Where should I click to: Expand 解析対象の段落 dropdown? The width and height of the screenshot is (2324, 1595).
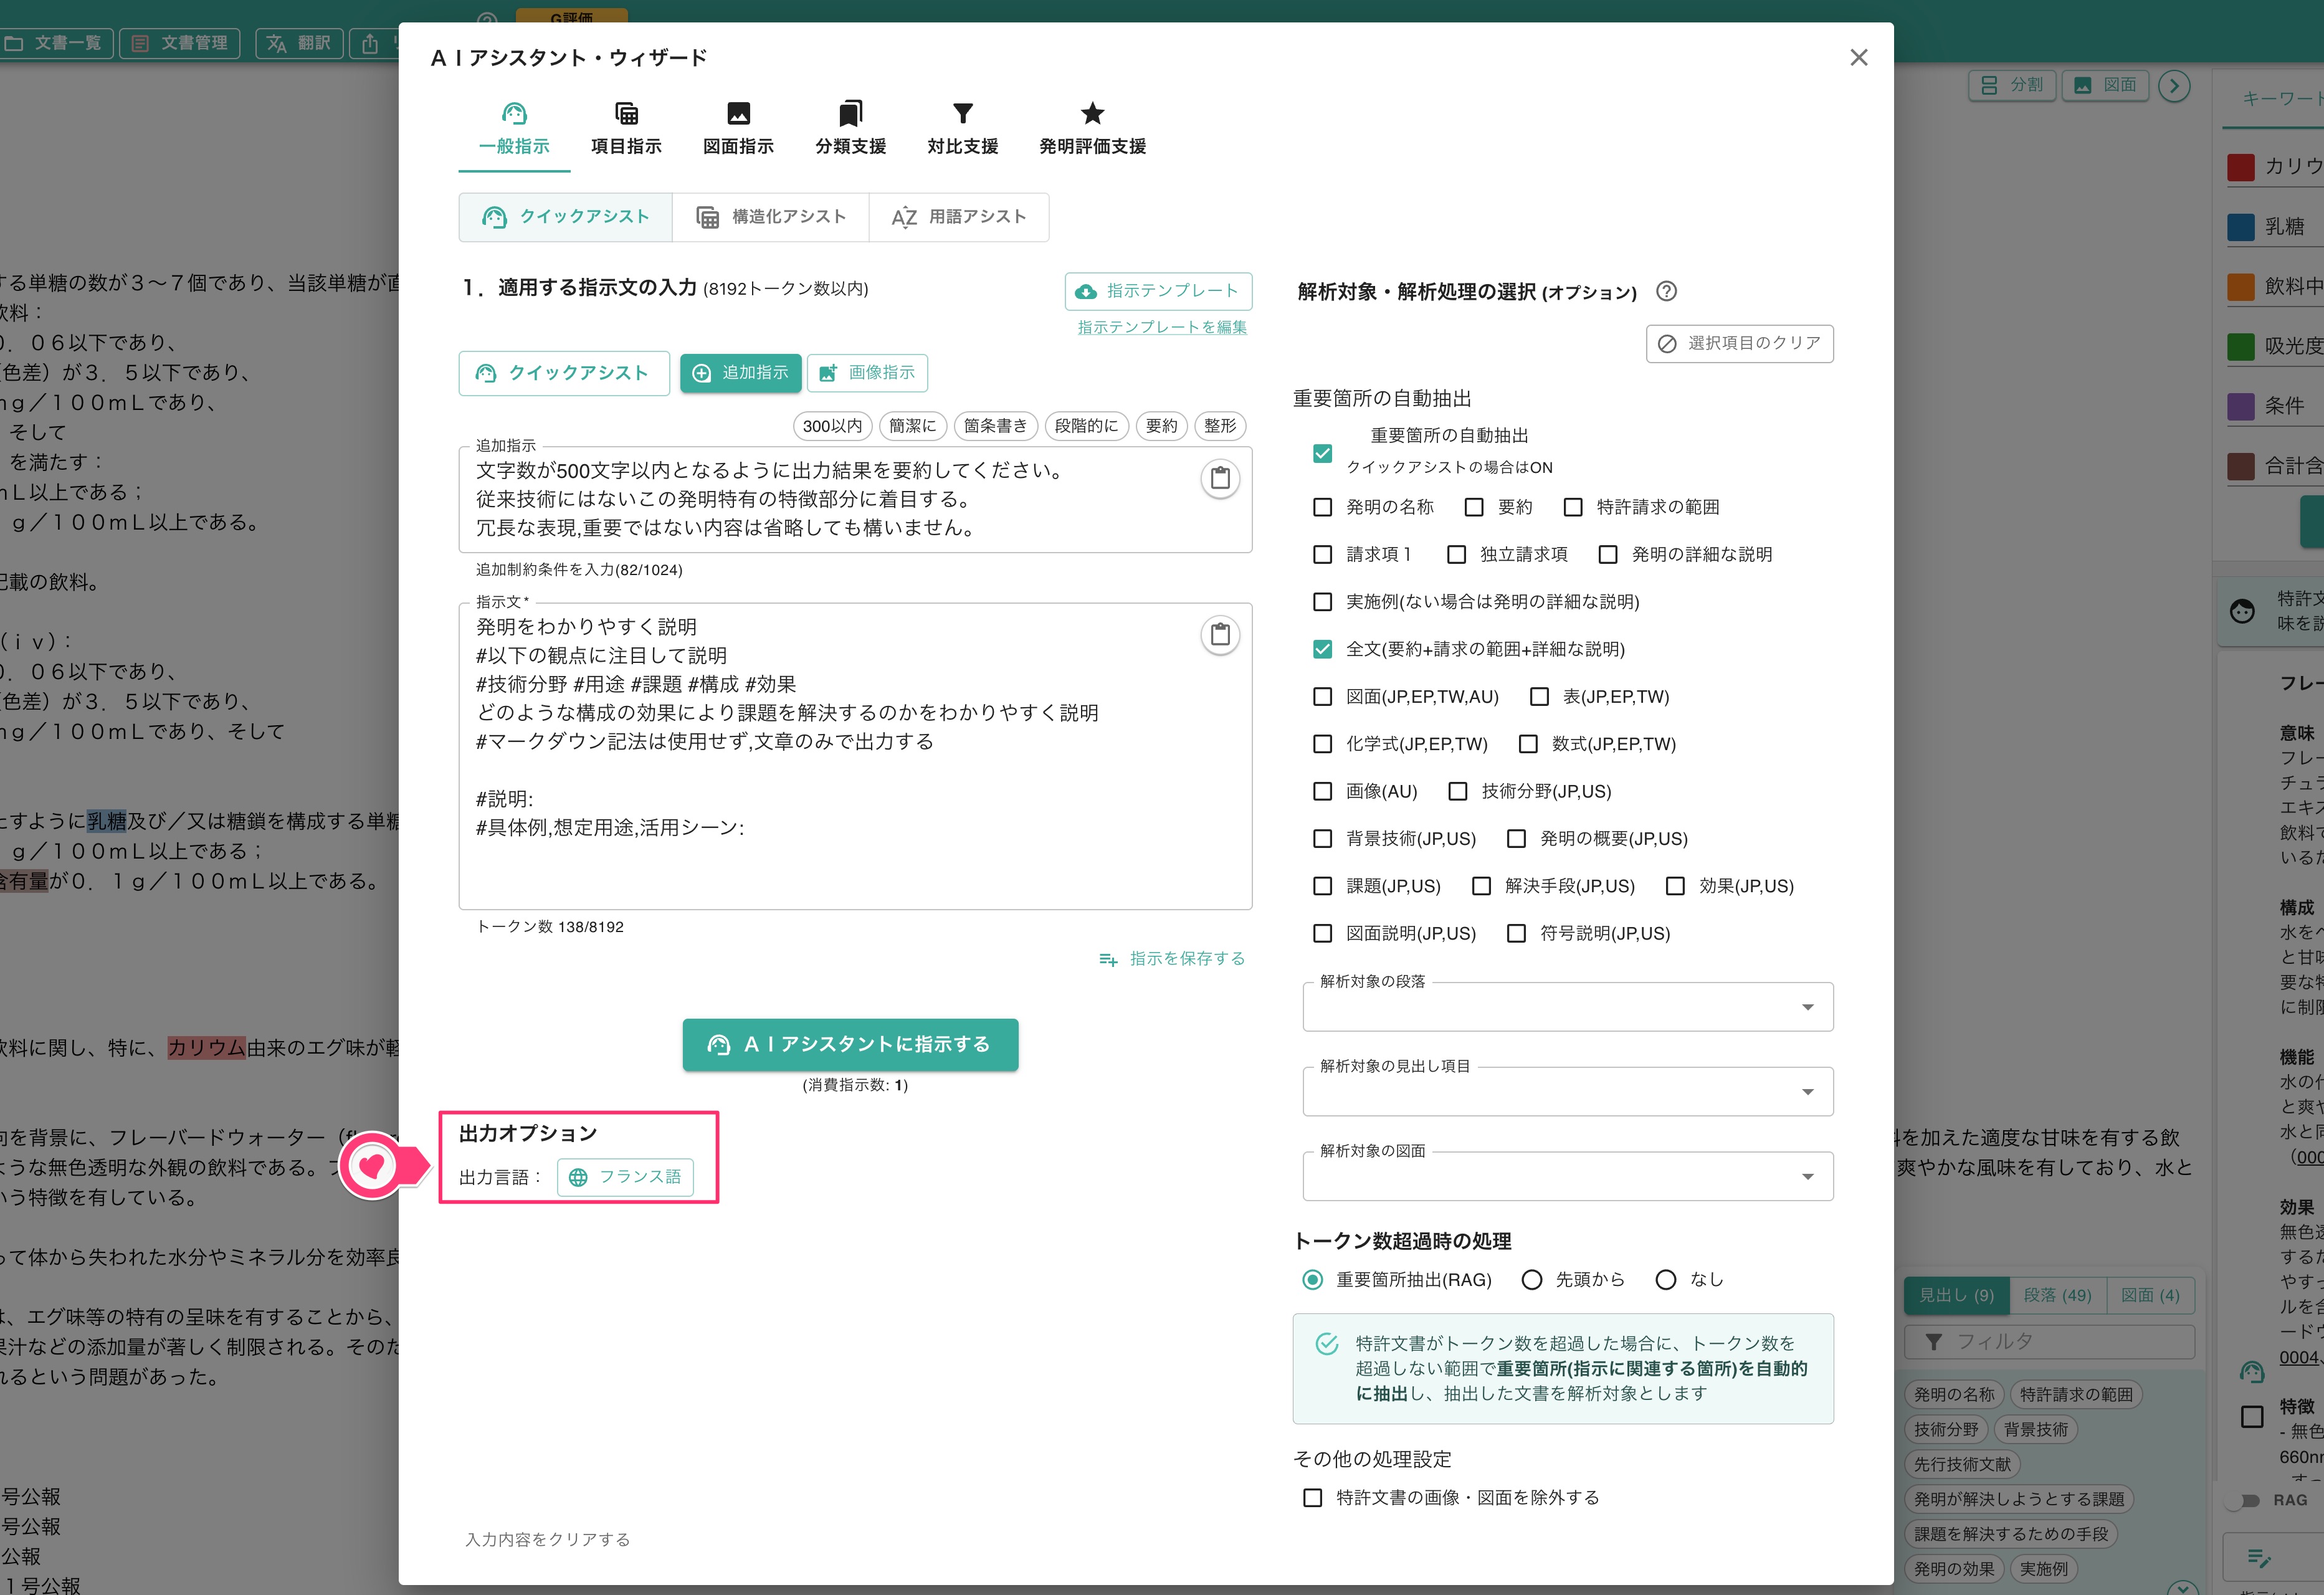(x=1567, y=1007)
